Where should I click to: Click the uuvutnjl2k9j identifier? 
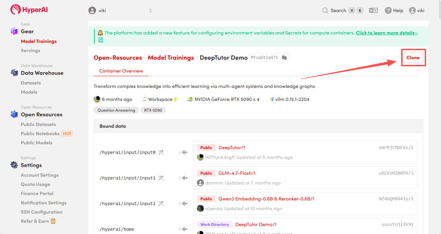pos(397,224)
